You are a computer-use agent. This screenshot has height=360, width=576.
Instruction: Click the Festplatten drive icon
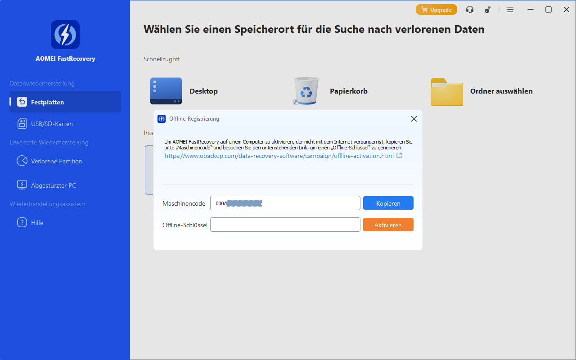(x=22, y=102)
